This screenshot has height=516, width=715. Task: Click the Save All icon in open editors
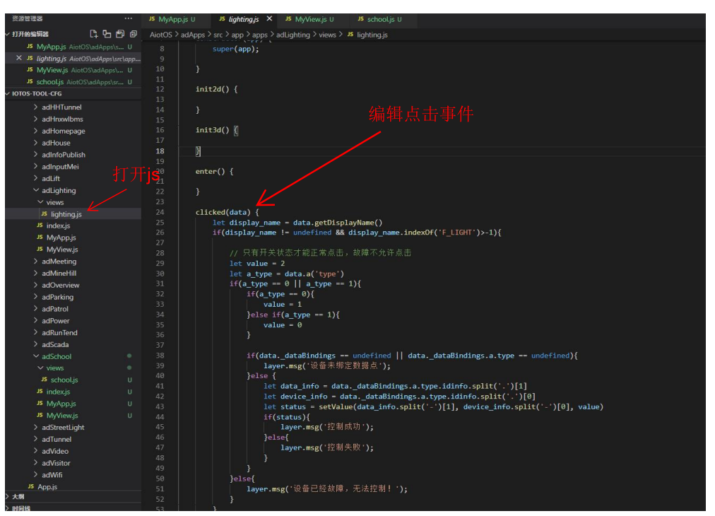(120, 34)
